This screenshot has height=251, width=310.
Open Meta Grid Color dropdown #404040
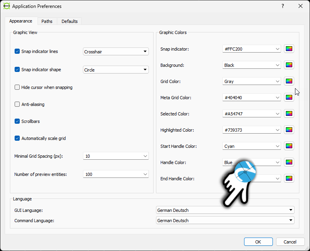click(252, 98)
